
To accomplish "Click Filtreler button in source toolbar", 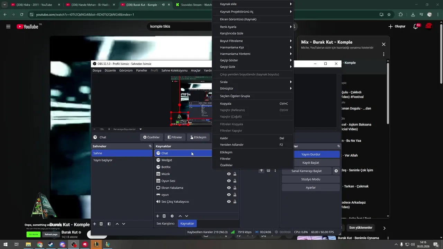I will (x=175, y=137).
